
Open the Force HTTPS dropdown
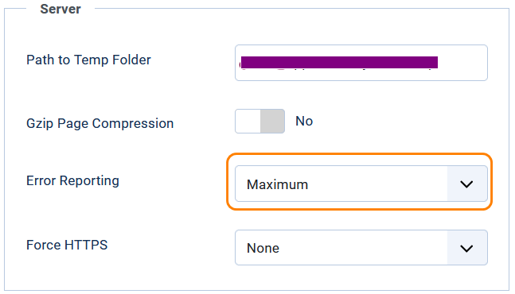point(361,247)
